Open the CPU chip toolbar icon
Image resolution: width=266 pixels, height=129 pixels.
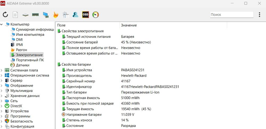click(25, 15)
